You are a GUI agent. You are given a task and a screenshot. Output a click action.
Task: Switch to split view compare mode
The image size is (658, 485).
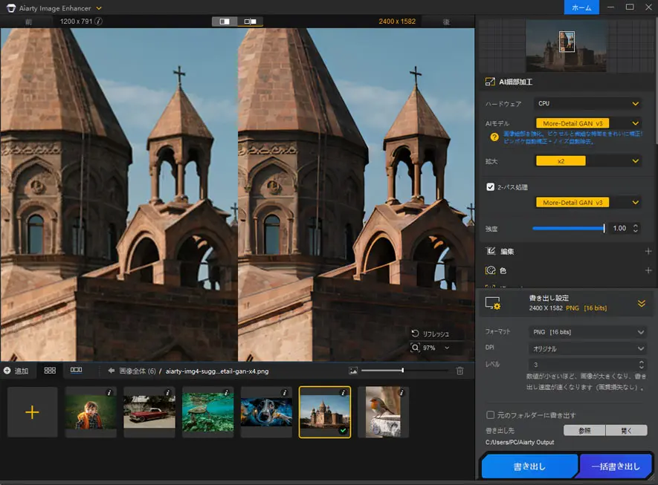(x=250, y=22)
